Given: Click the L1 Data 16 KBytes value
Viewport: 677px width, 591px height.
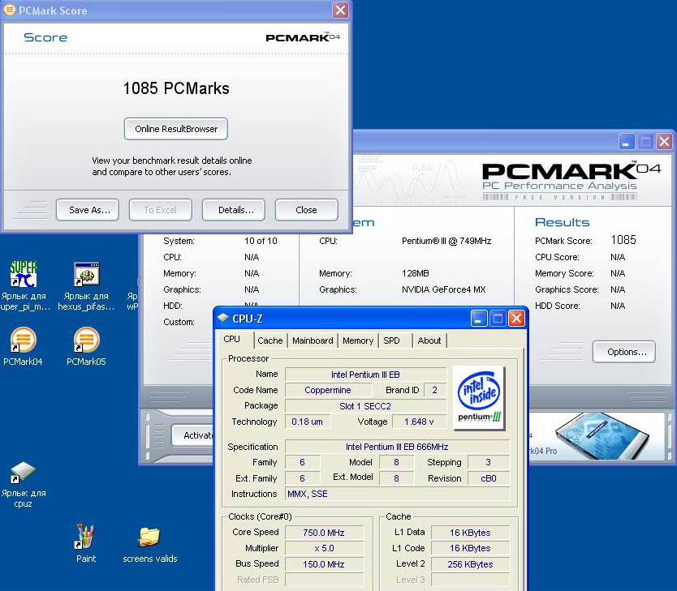Looking at the screenshot, I should [470, 533].
